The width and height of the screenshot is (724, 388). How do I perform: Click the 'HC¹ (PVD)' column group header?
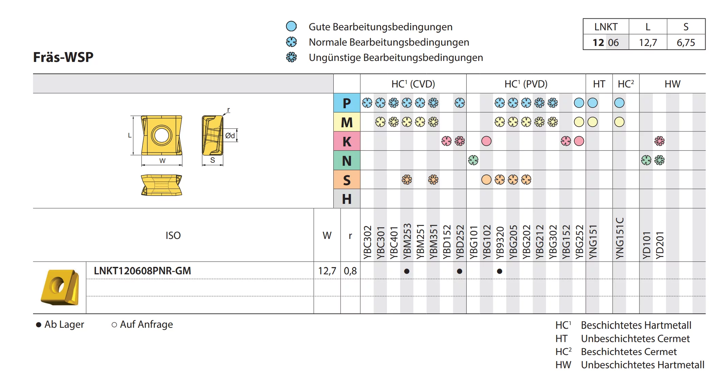[526, 84]
